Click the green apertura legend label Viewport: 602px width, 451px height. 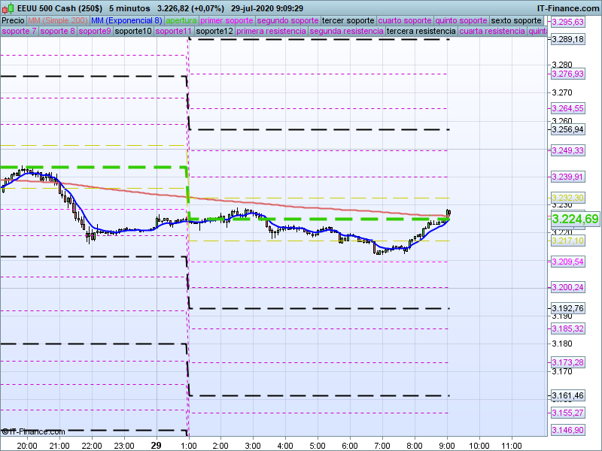tap(181, 21)
